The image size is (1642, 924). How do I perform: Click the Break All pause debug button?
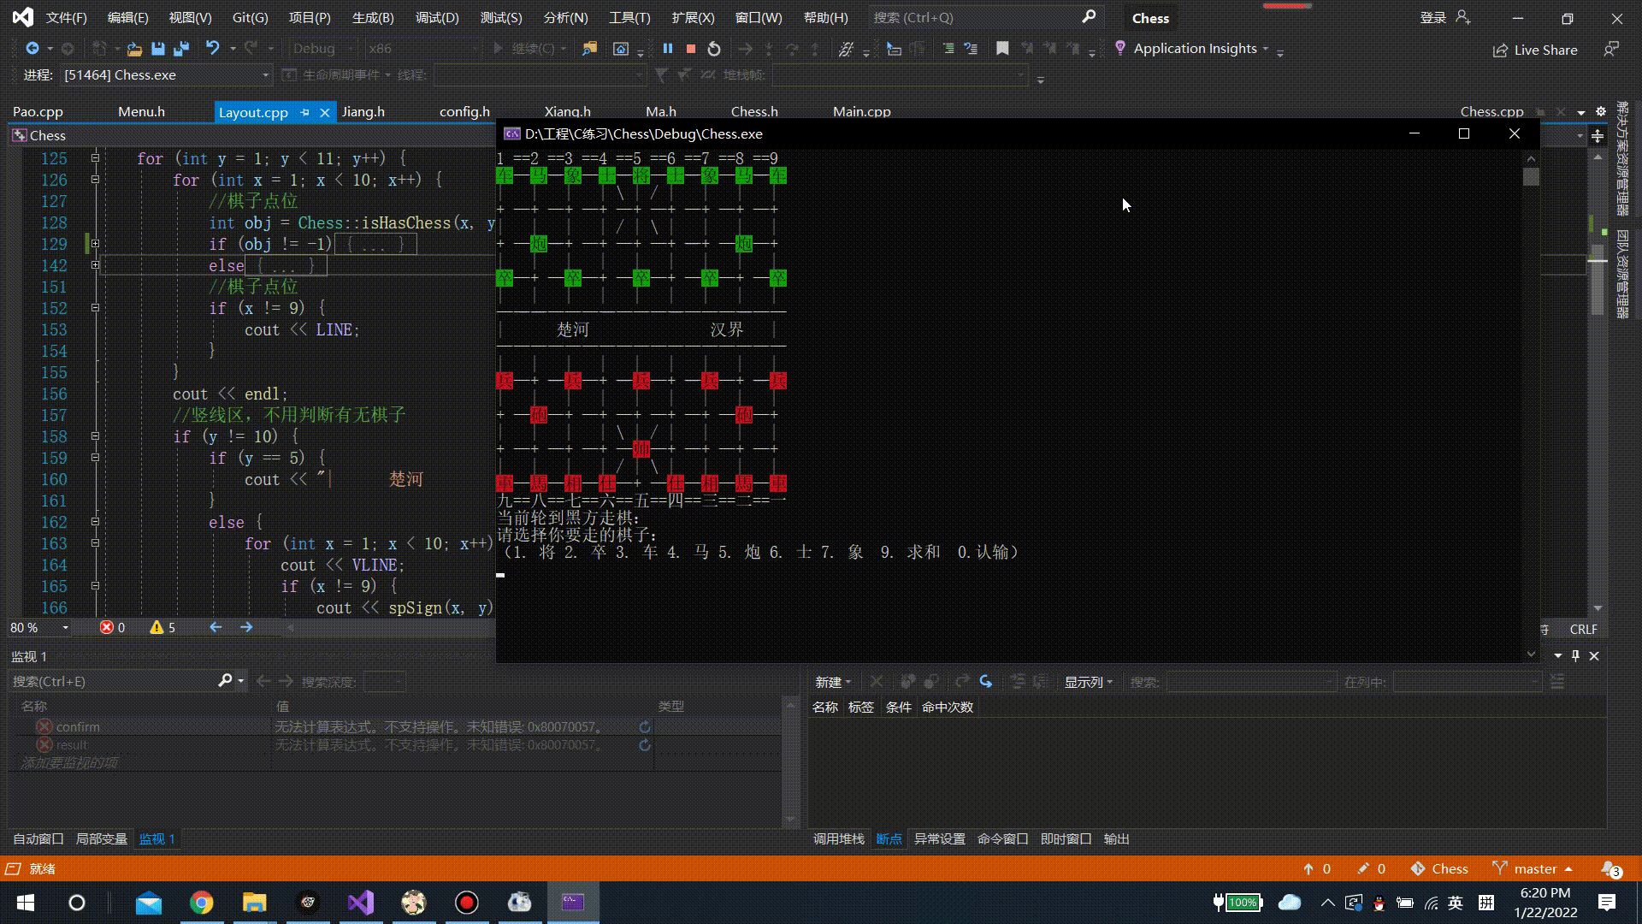coord(668,49)
